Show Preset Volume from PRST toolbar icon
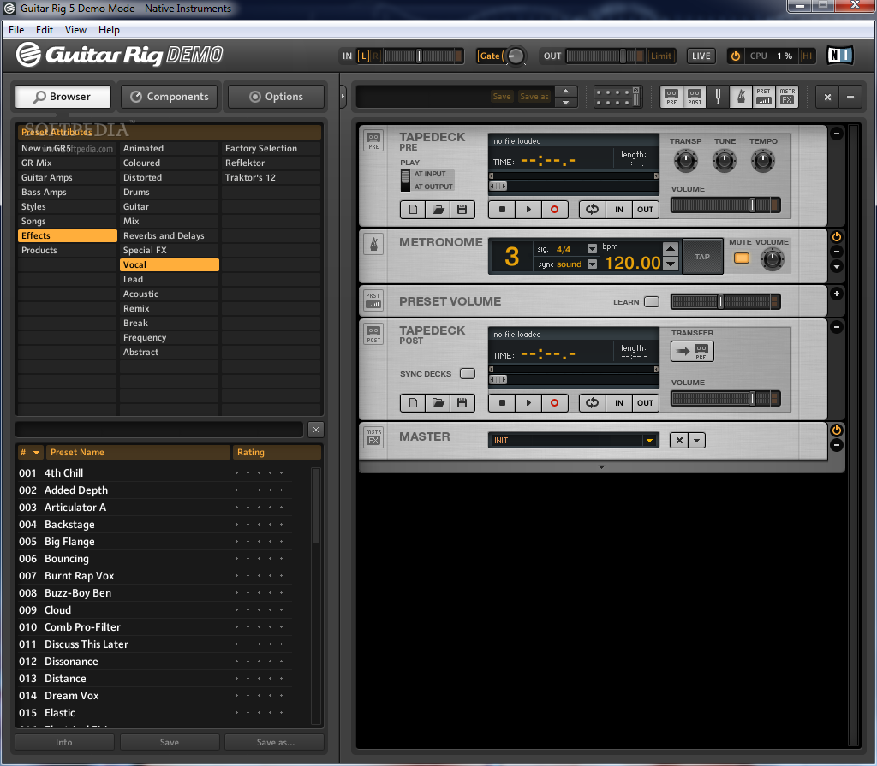This screenshot has height=766, width=877. tap(763, 97)
